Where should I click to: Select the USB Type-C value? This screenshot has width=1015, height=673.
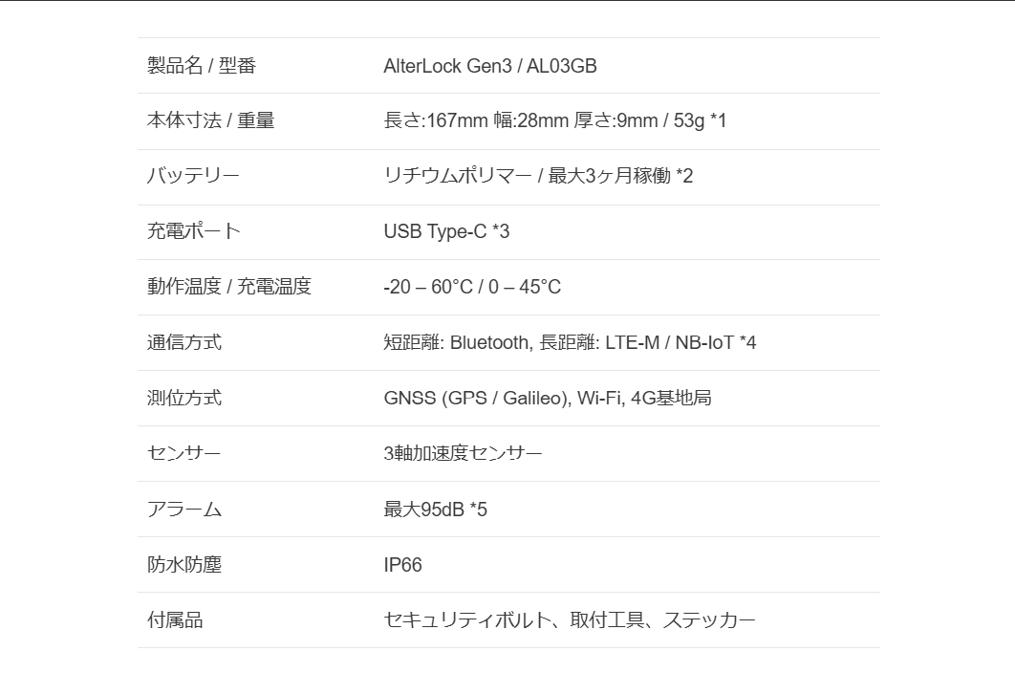click(446, 232)
